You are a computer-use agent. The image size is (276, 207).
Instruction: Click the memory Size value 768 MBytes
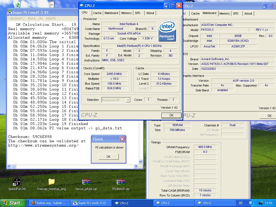tap(177, 130)
